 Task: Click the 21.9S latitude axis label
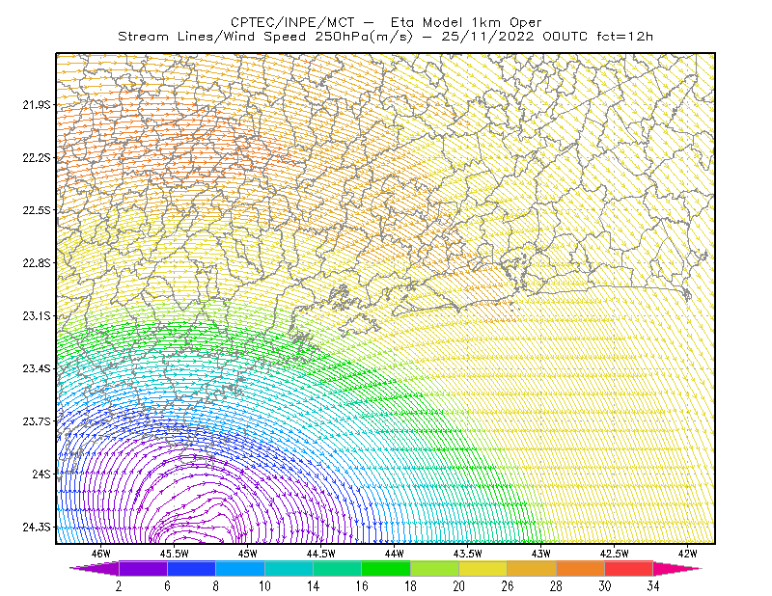37,105
